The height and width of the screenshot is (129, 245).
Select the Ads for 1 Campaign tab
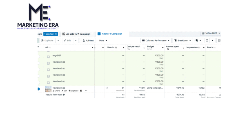pyautogui.click(x=112, y=34)
